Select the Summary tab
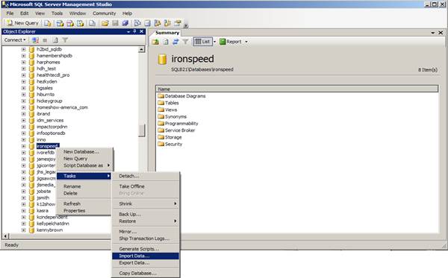Screen dimensions: 448x278 coord(167,33)
